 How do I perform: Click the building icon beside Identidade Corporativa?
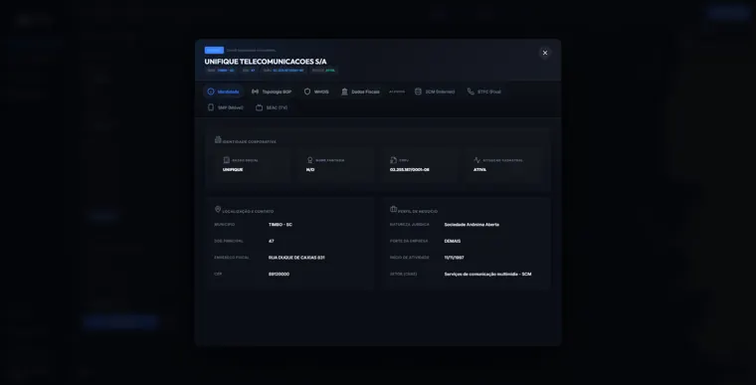pos(218,140)
